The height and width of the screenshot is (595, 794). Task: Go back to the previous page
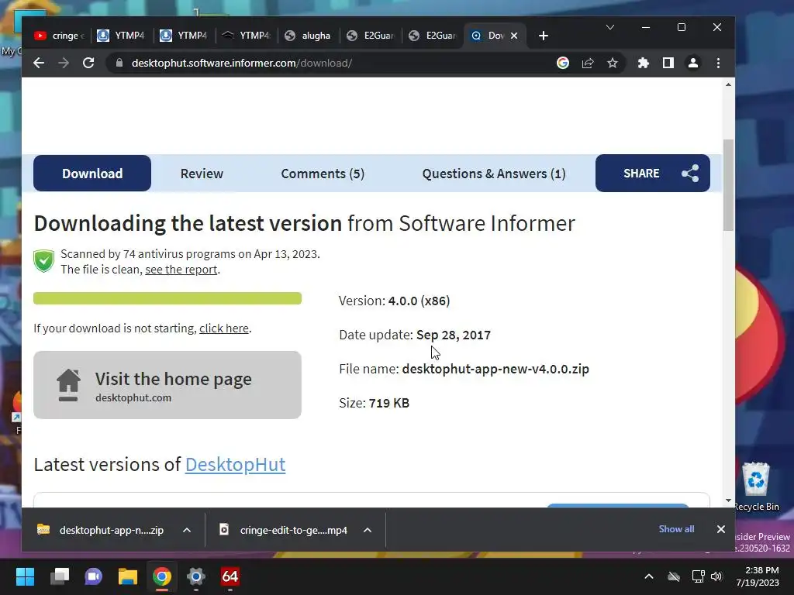click(x=39, y=64)
